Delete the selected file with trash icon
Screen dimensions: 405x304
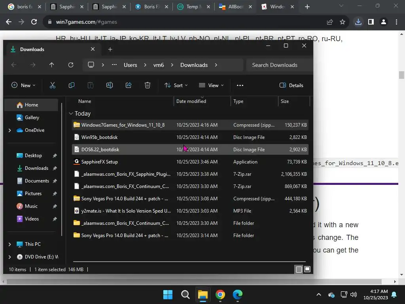[x=148, y=85]
